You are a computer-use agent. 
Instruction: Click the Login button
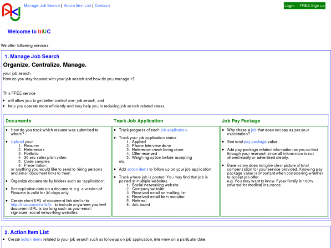pyautogui.click(x=289, y=6)
